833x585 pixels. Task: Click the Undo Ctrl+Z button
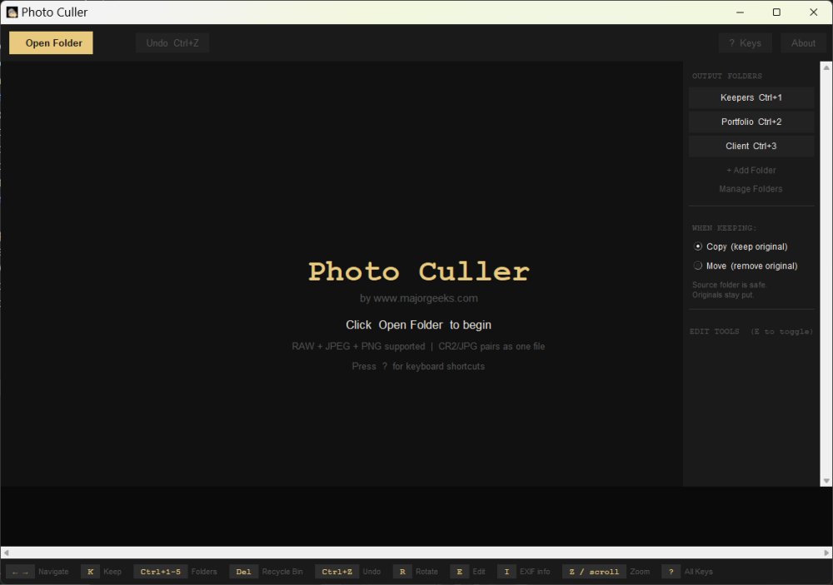click(x=172, y=43)
